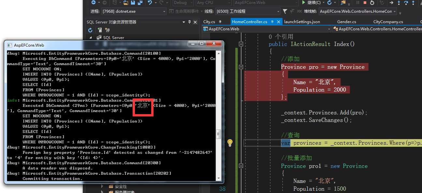Open the Any CPU platform dropdown

point(213,3)
